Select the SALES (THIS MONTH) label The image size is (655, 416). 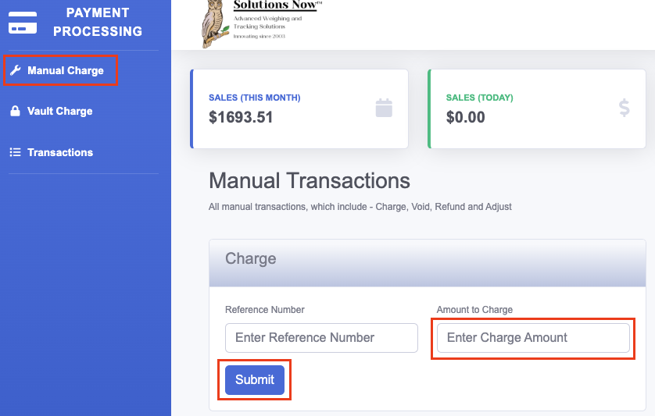pos(254,98)
